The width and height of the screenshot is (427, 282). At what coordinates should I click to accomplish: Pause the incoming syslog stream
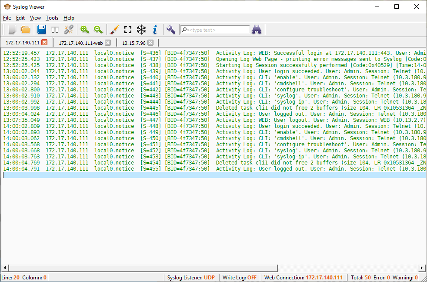55,29
